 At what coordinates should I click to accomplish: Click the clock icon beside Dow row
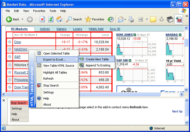point(10,42)
